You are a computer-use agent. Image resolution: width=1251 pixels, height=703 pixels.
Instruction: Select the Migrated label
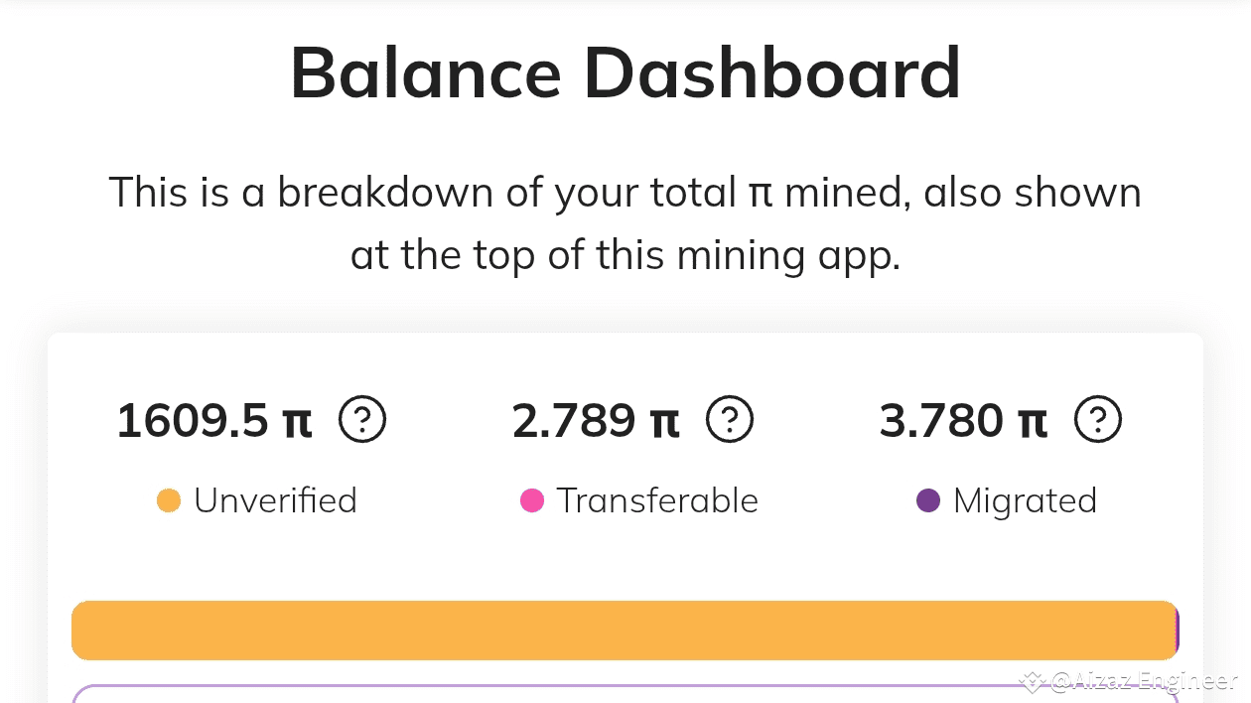point(1025,500)
